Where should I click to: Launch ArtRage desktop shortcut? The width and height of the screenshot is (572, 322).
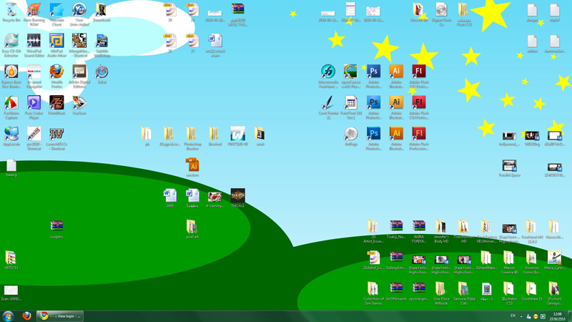tap(350, 137)
